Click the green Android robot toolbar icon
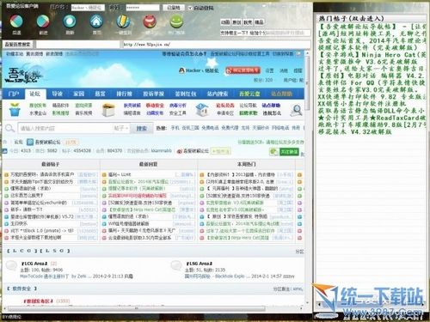The image size is (430, 322). (176, 21)
